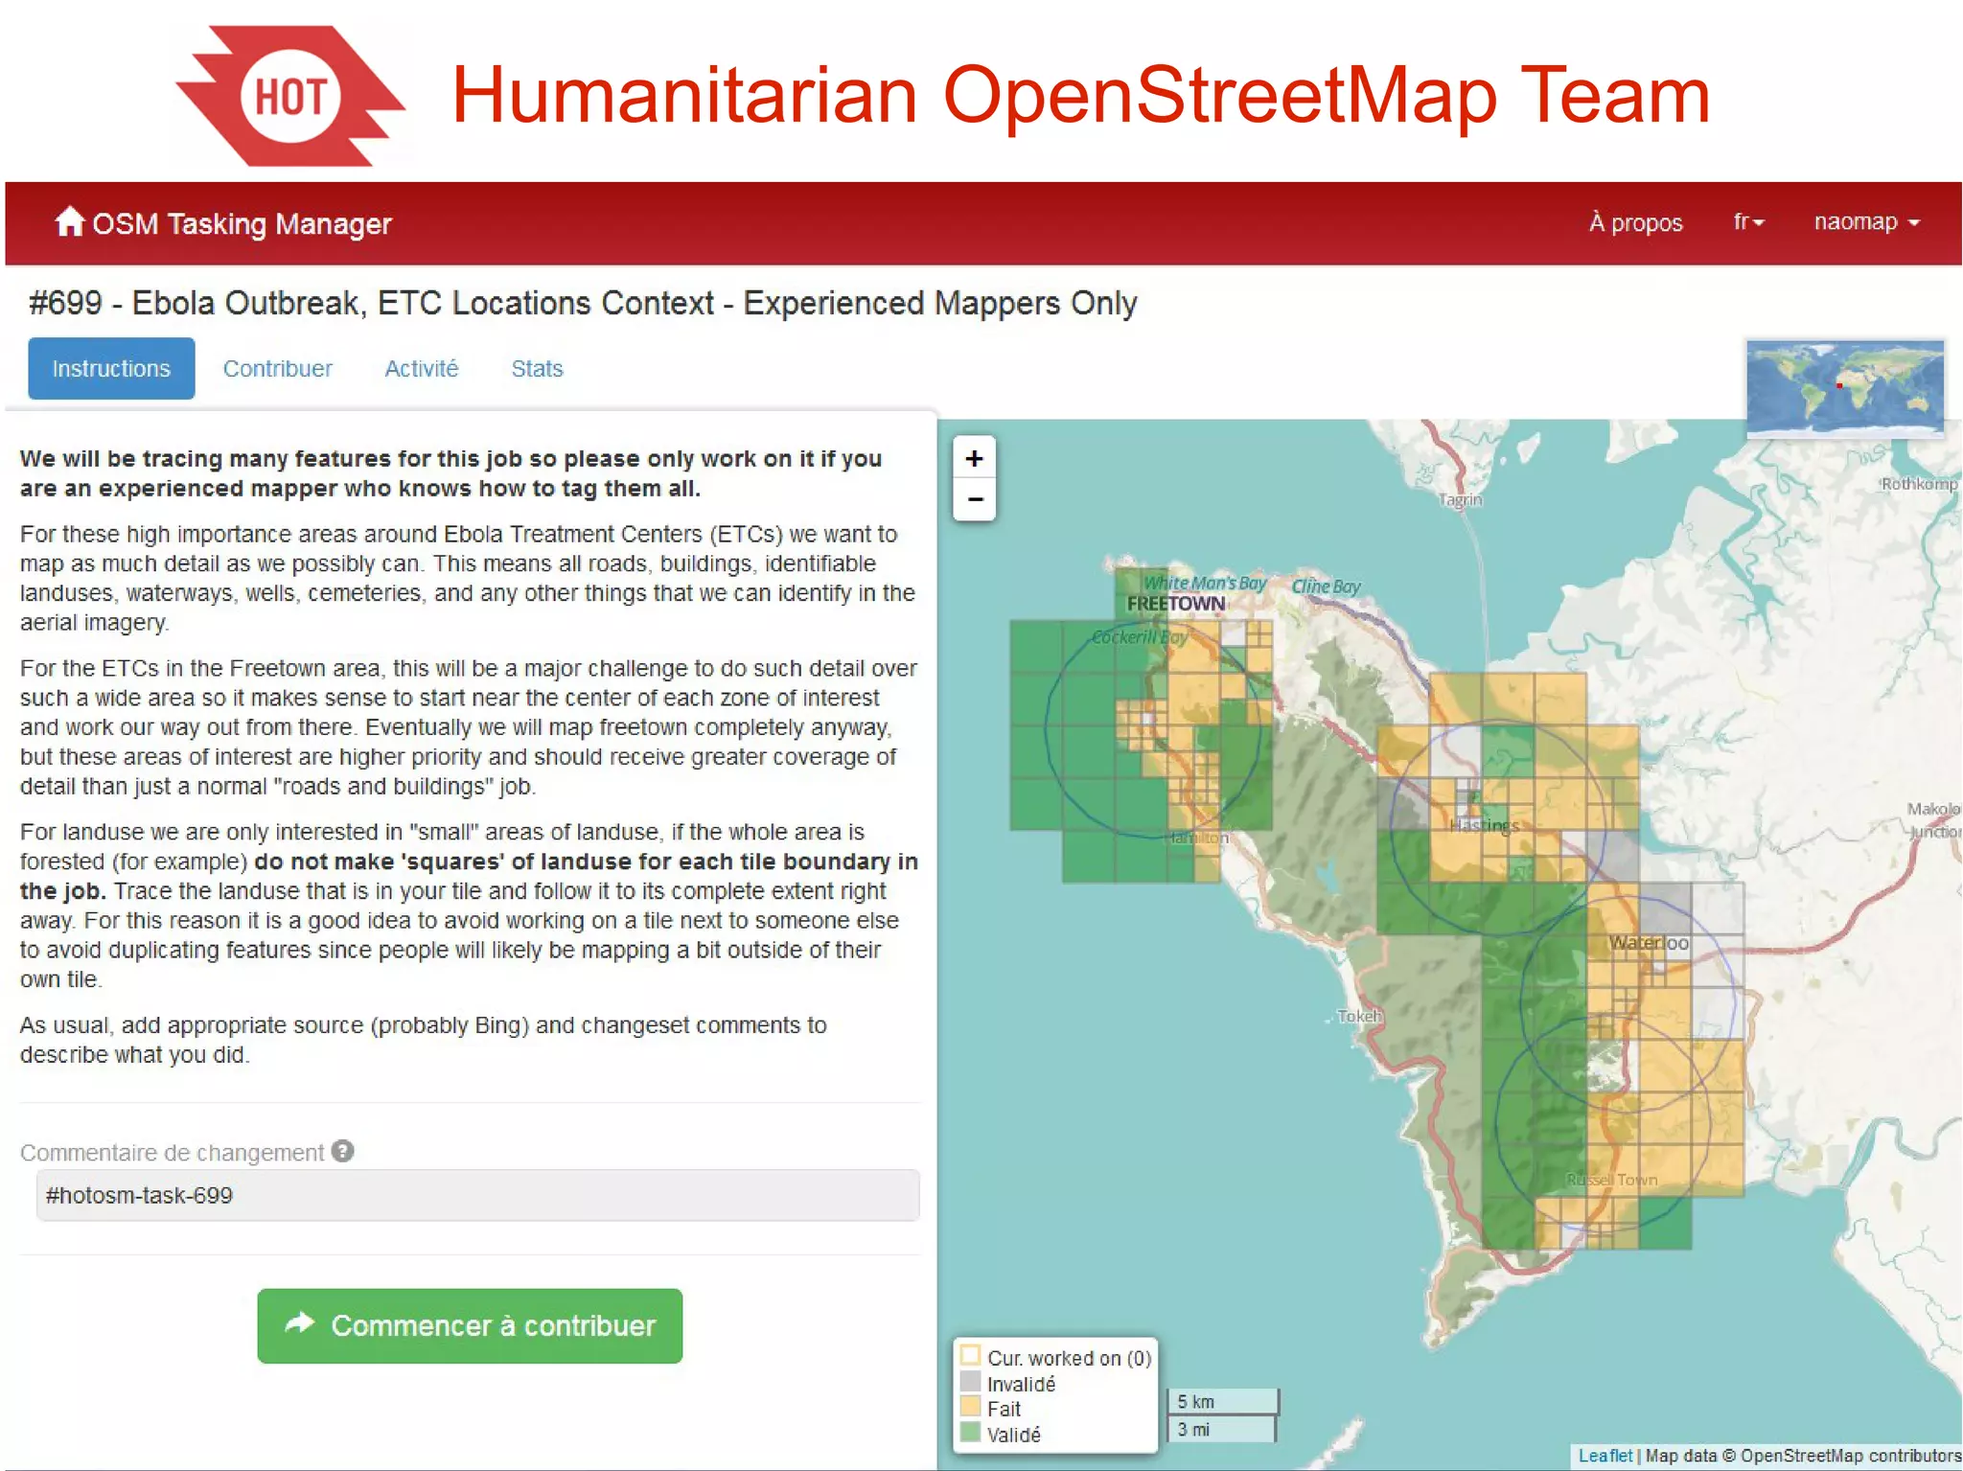The width and height of the screenshot is (1963, 1471).
Task: Open OSM Tasking Manager home link
Action: click(222, 223)
